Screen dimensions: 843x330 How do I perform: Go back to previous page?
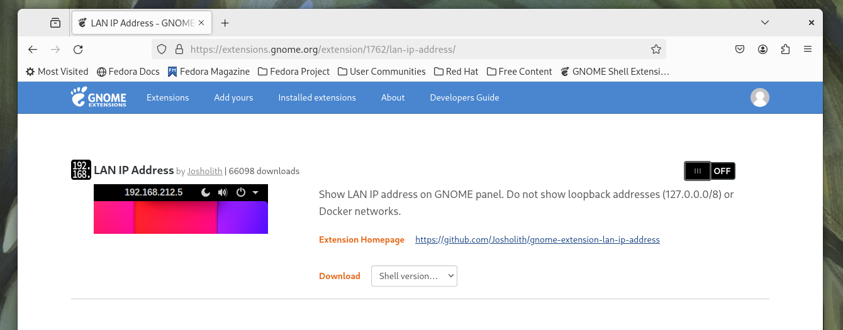[33, 49]
